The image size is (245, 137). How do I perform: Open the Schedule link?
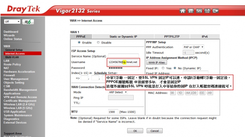(x=100, y=73)
